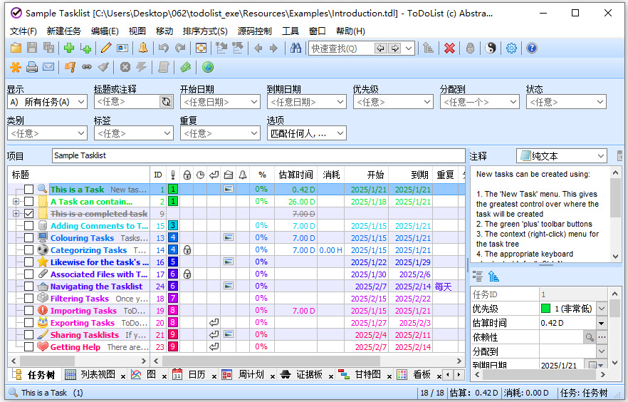The image size is (628, 402).
Task: Click the 项目 name input field
Action: (x=258, y=155)
